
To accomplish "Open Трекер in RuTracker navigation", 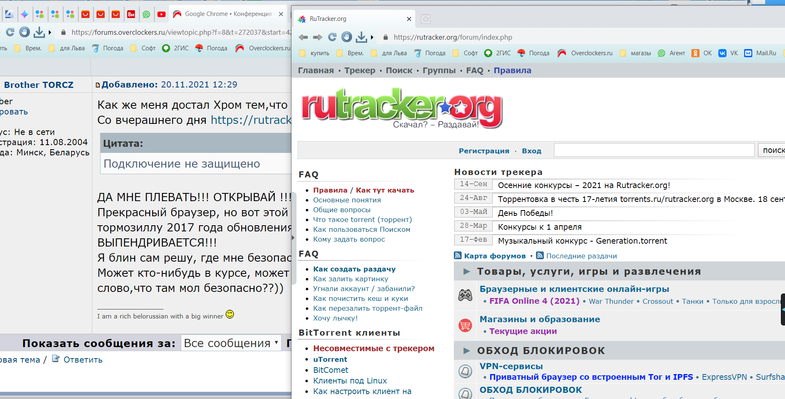I will pyautogui.click(x=360, y=70).
